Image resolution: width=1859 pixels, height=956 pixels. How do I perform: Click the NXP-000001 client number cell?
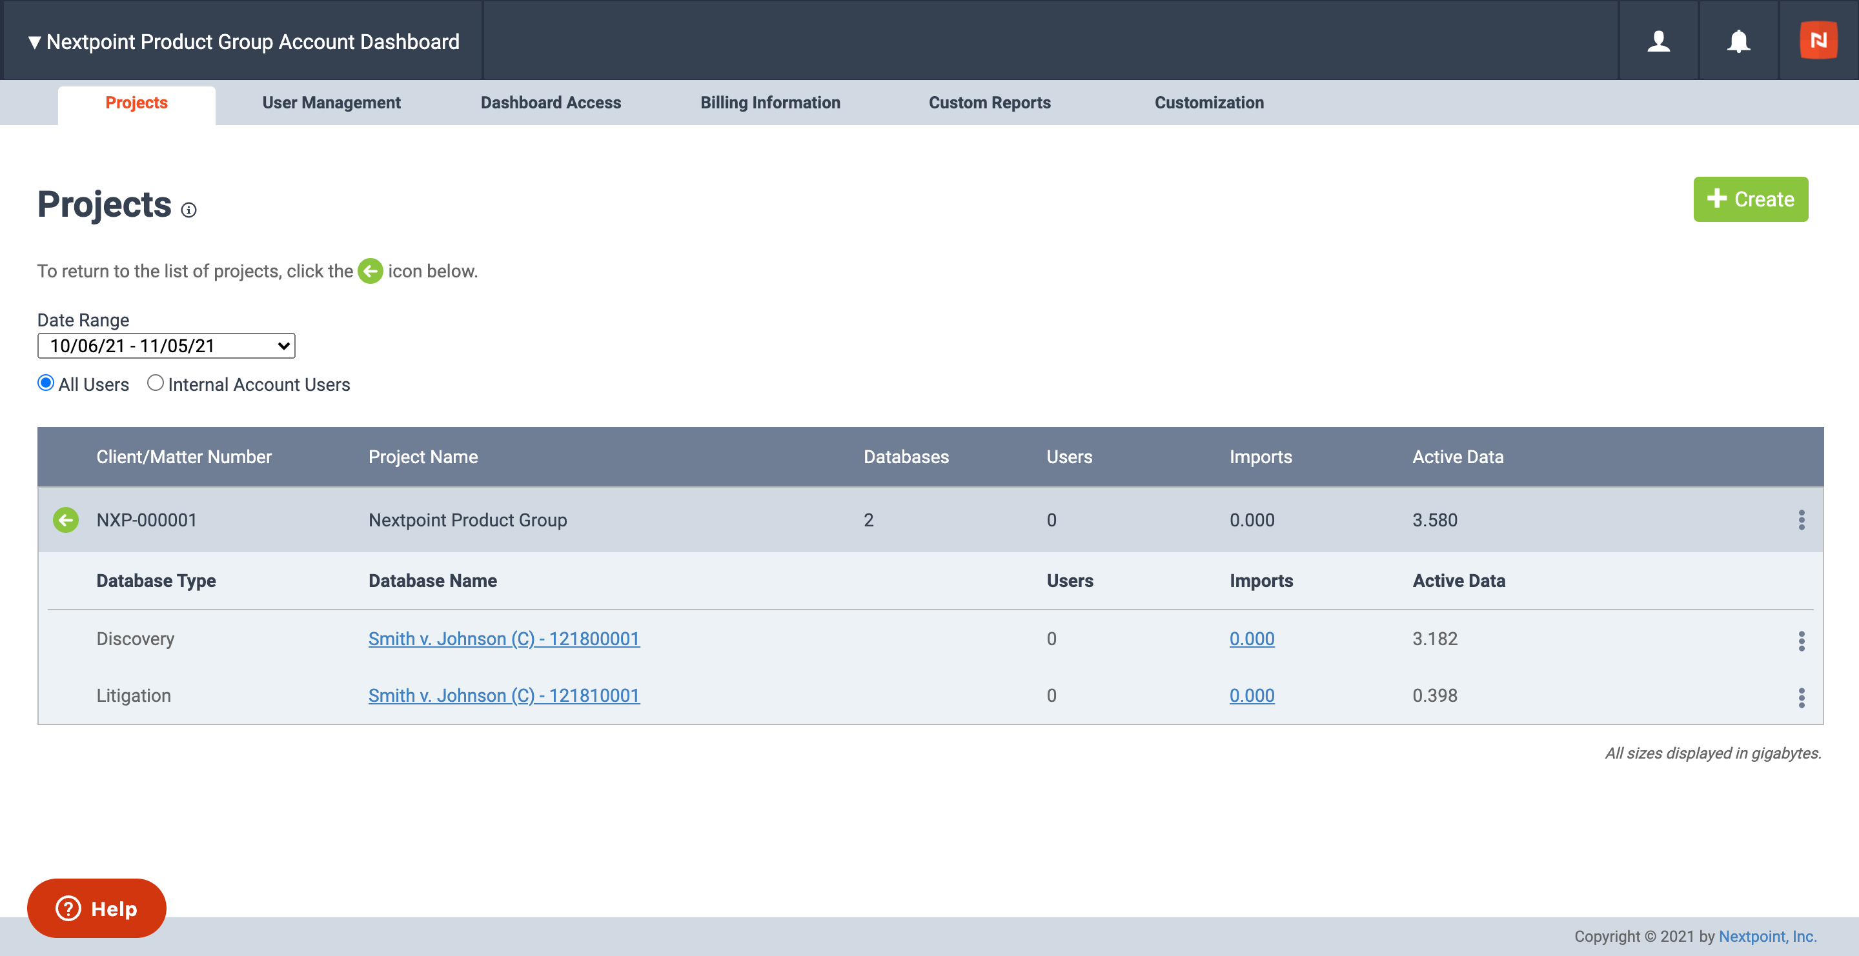(147, 520)
